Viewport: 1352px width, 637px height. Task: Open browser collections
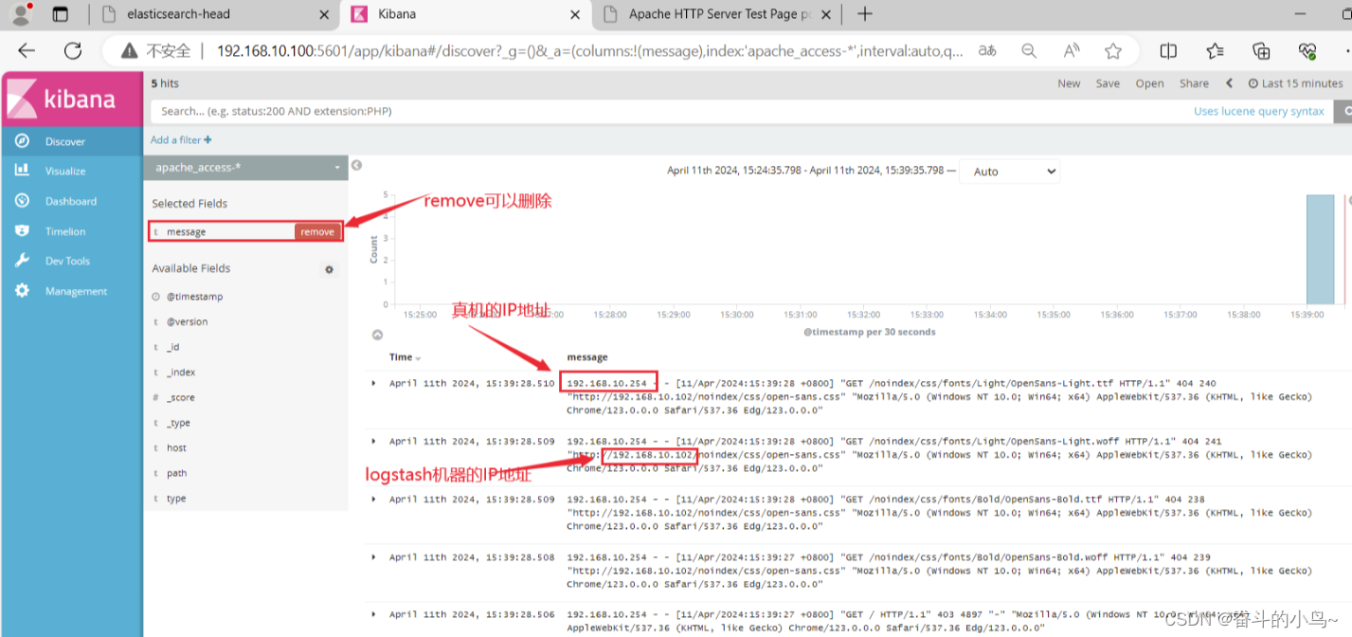(x=1261, y=50)
